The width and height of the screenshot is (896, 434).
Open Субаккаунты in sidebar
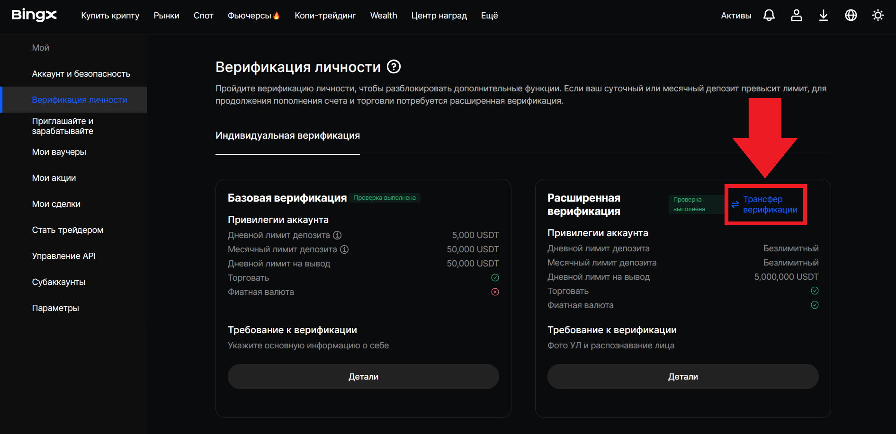point(59,282)
